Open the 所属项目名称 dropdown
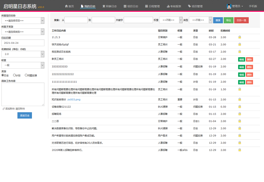Image resolution: width=264 pixels, height=182 pixels. (x=22, y=21)
